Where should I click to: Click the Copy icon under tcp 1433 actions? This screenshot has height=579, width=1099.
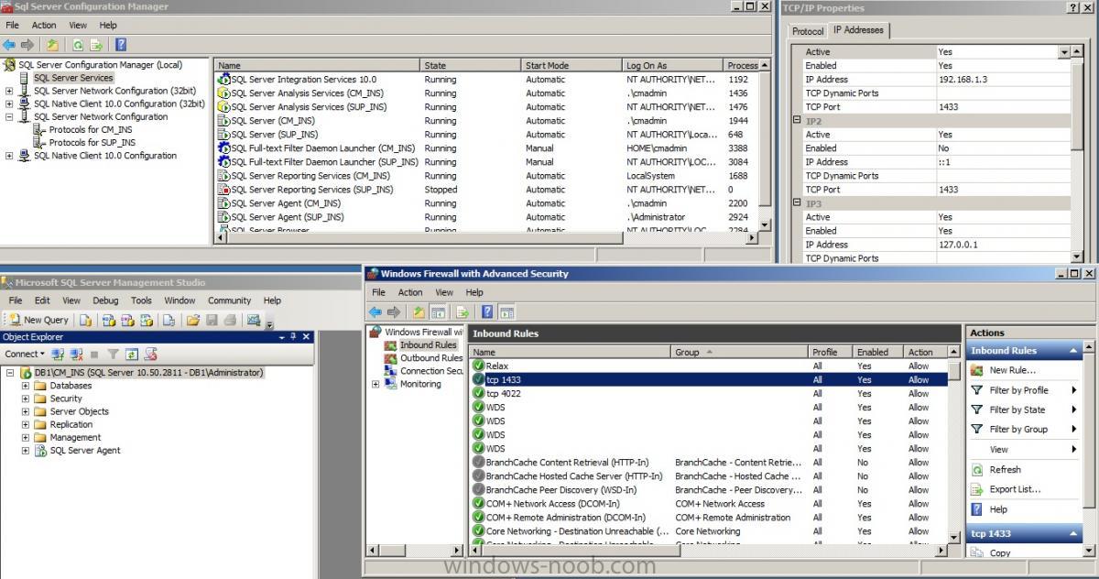point(976,552)
